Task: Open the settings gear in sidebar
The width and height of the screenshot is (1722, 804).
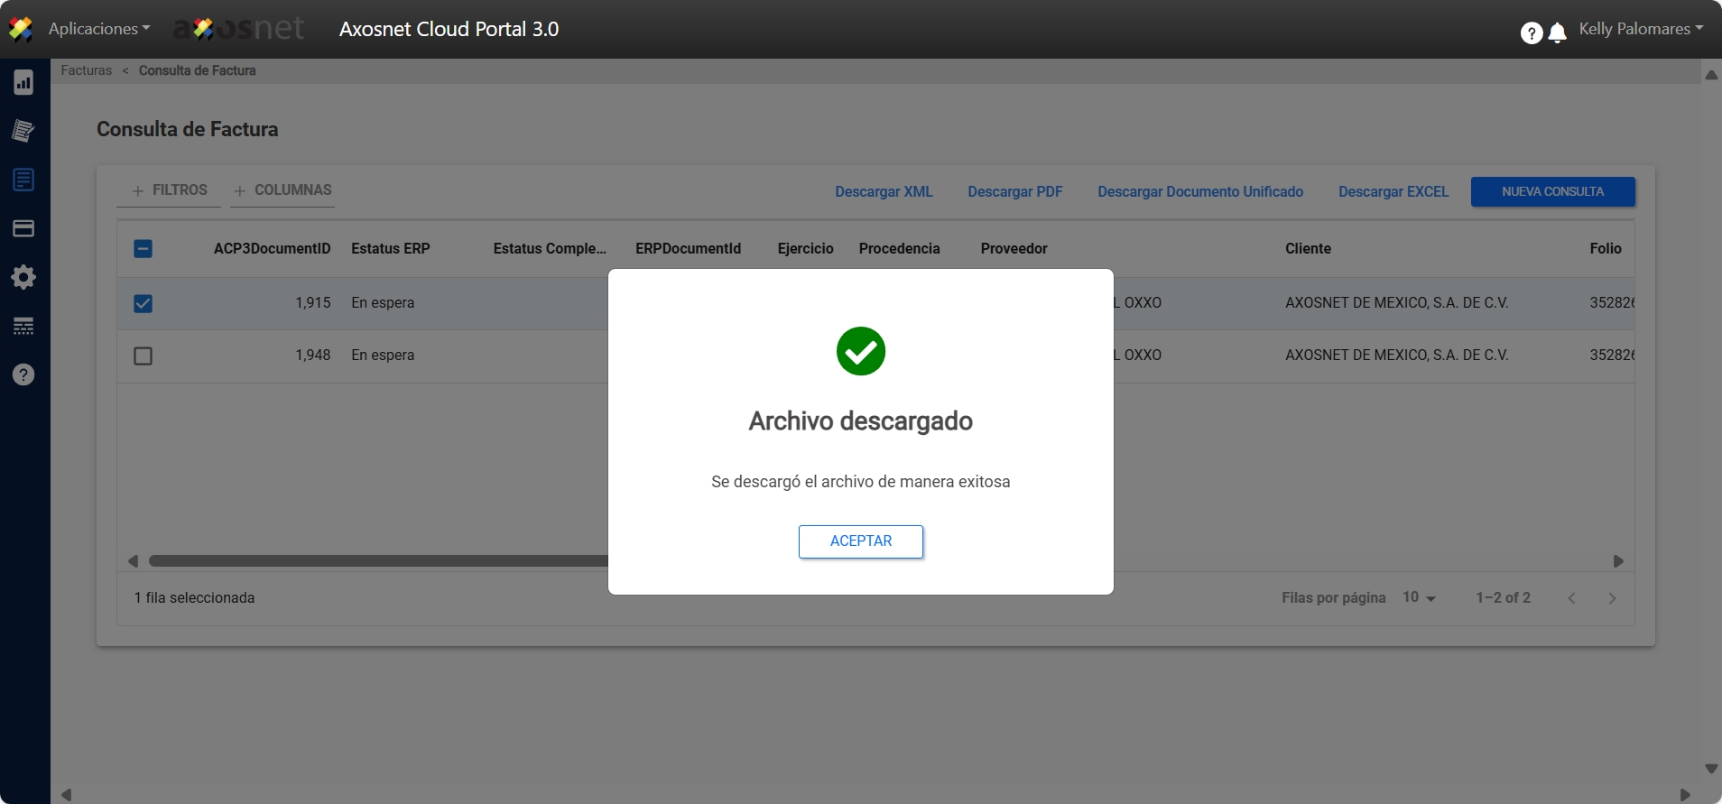Action: click(23, 277)
